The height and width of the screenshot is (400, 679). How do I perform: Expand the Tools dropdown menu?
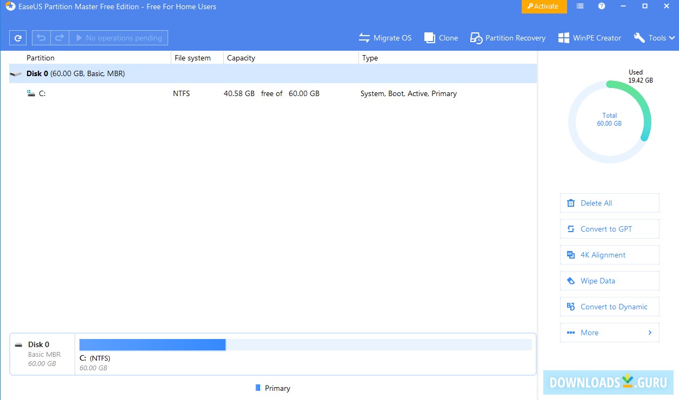click(654, 38)
